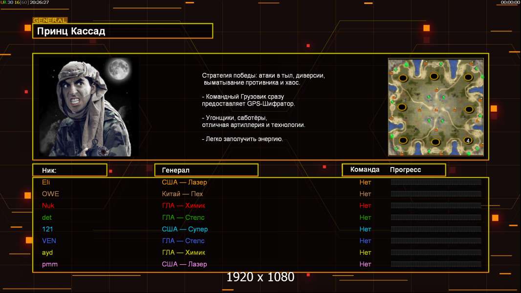Click the clock readout in top-left corner

tap(39, 2)
